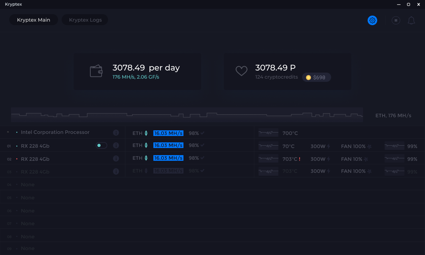Click the heart icon beside 3078.49 P

coord(242,71)
